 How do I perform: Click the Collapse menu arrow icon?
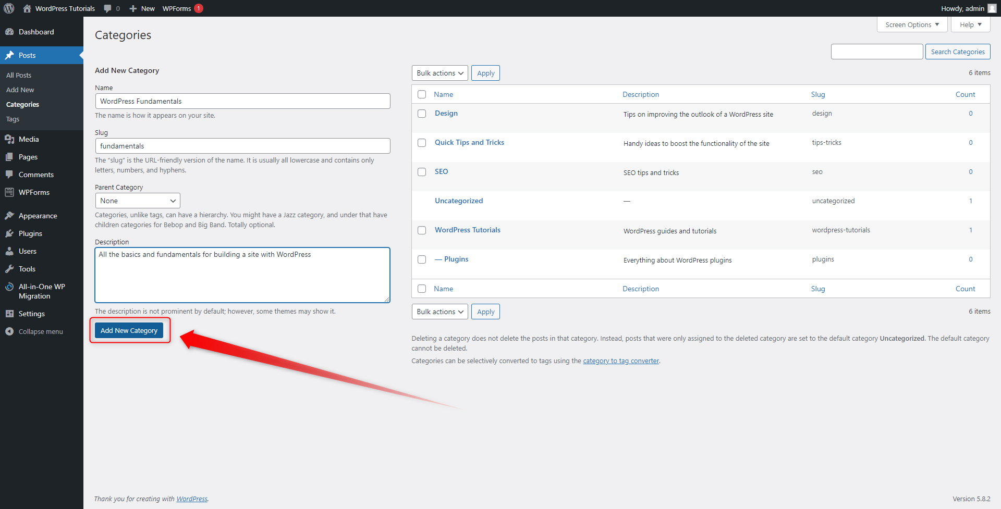point(9,331)
